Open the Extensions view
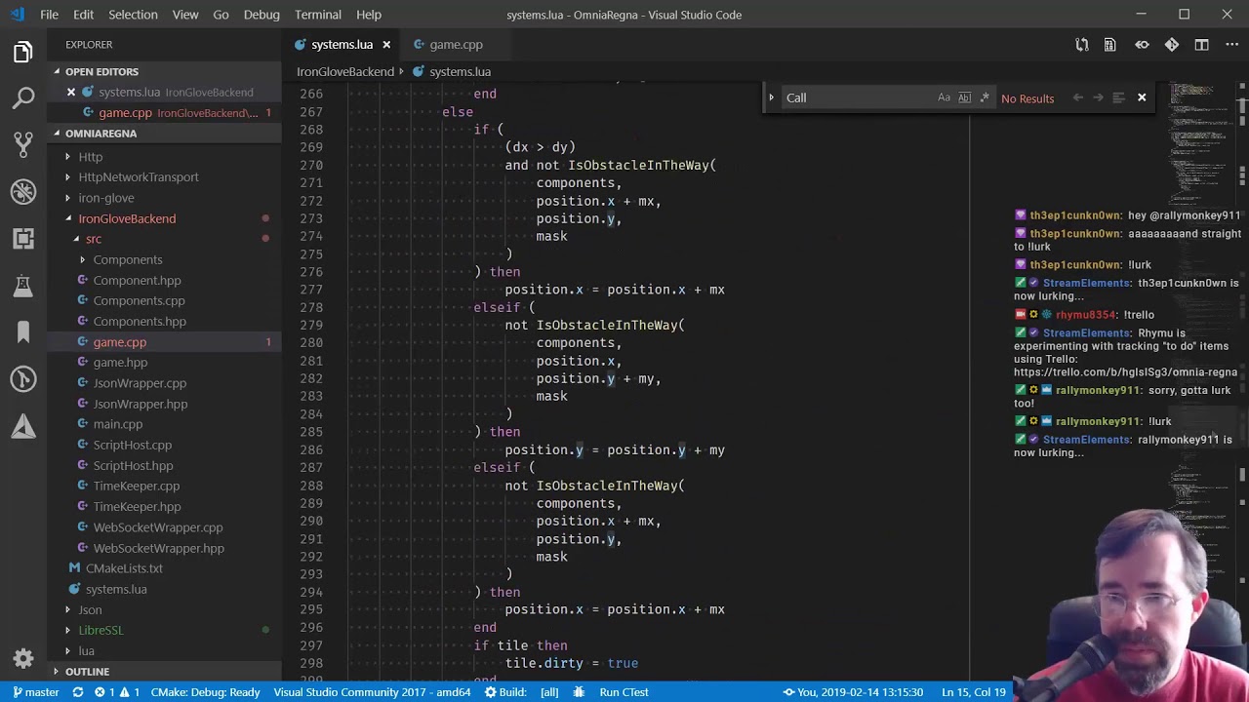 click(23, 239)
